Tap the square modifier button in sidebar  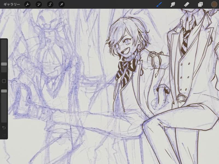[x=4, y=81]
